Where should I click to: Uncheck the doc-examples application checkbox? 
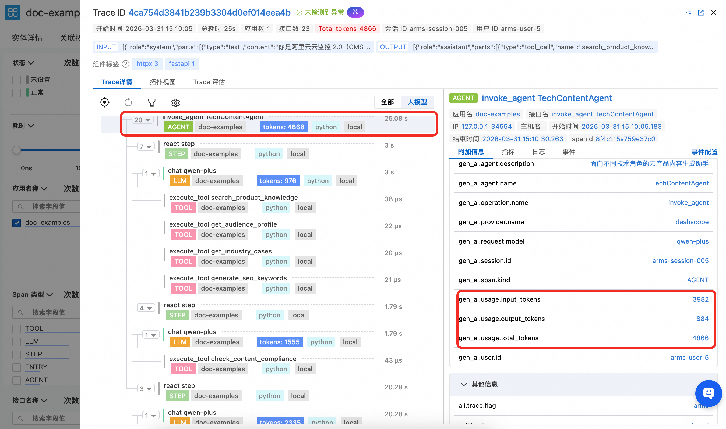click(17, 223)
